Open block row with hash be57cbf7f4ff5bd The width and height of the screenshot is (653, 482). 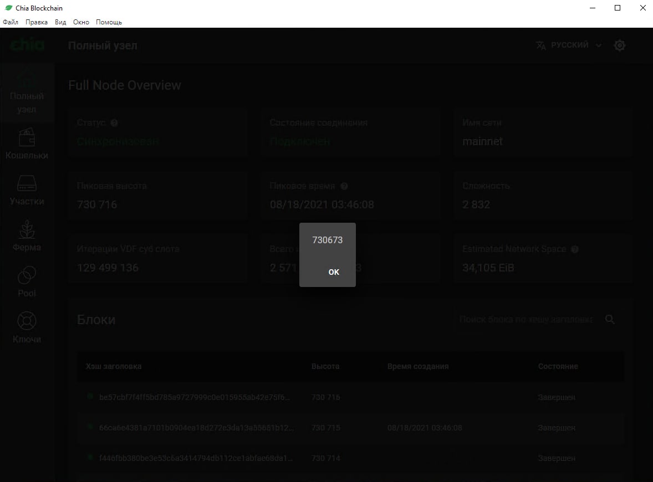pos(350,397)
